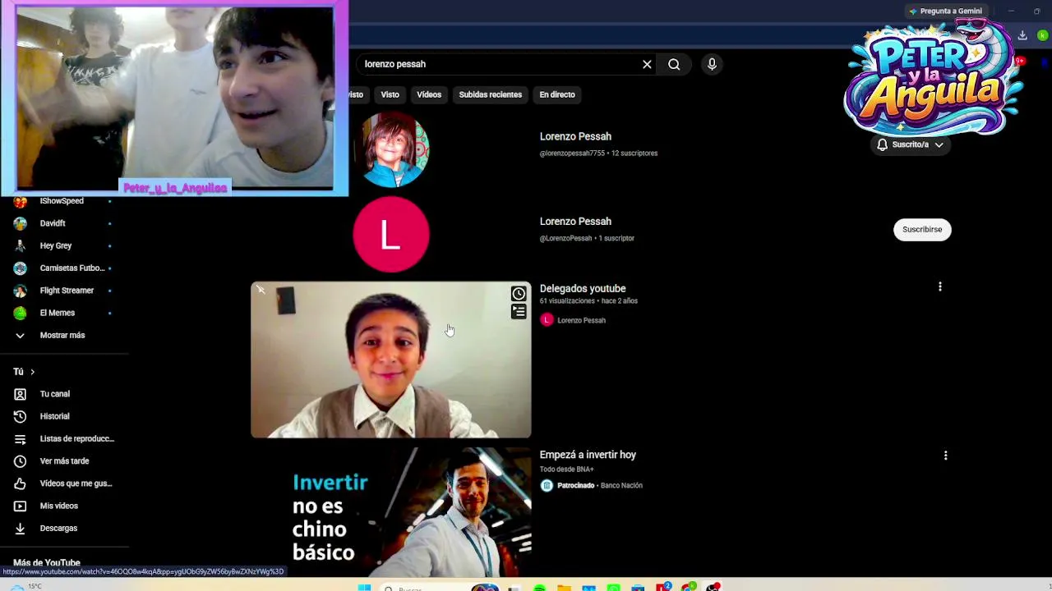Click Lorenzo Pessah uploader name under video
Viewport: 1052px width, 591px height.
(x=581, y=320)
